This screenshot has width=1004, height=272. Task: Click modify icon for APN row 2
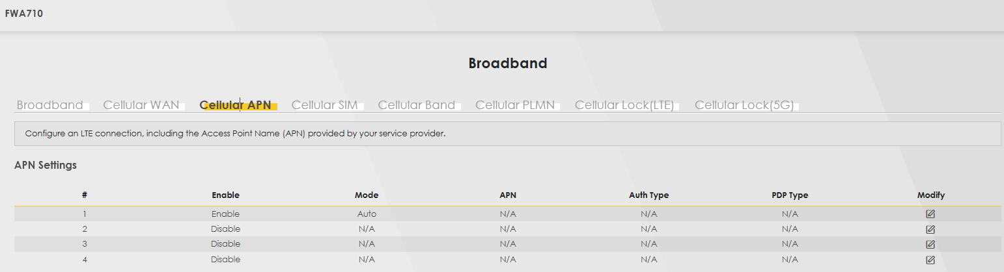point(930,229)
